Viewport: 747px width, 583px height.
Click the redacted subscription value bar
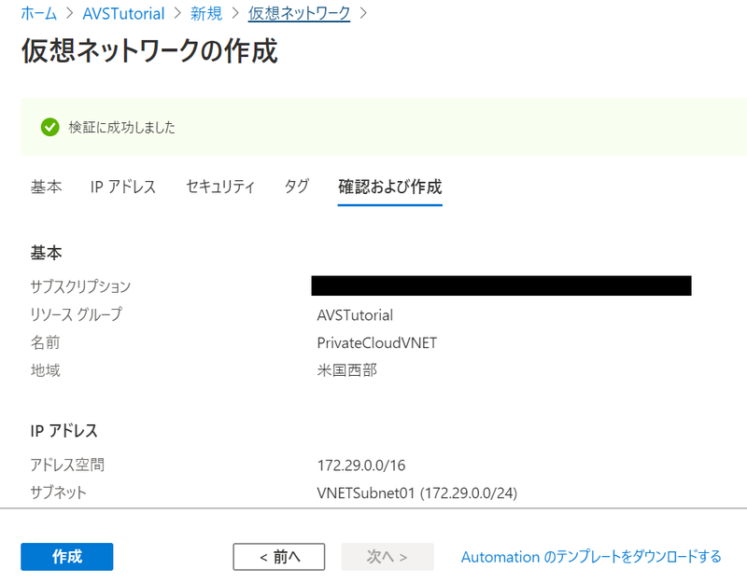(501, 286)
